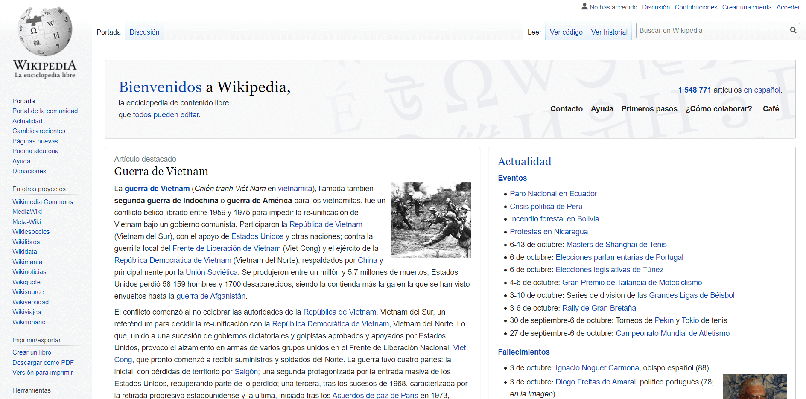Click 'Crear una cuenta'
The image size is (806, 399).
coord(747,7)
